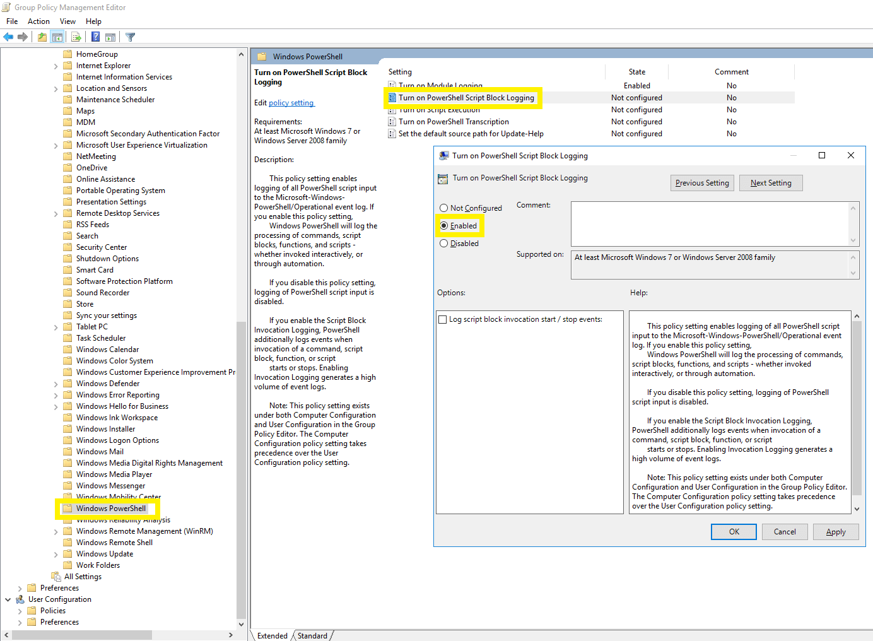Expand the Remote Desktop Services node
This screenshot has height=641, width=873.
pyautogui.click(x=56, y=213)
